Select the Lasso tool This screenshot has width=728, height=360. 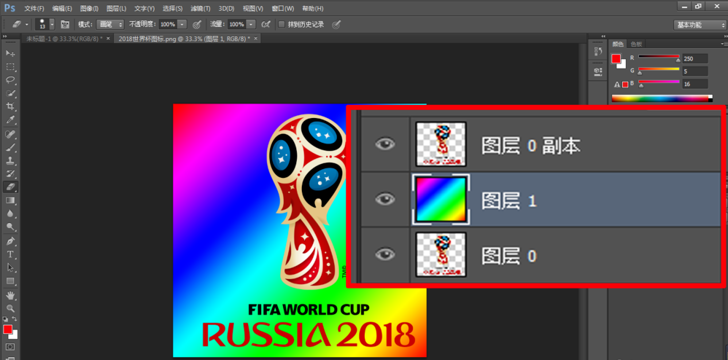tap(10, 80)
